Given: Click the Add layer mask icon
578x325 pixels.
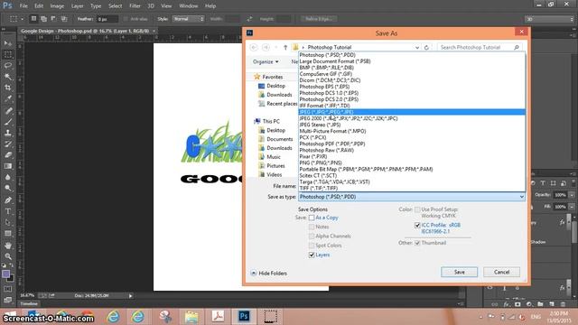Looking at the screenshot, I should (517, 304).
